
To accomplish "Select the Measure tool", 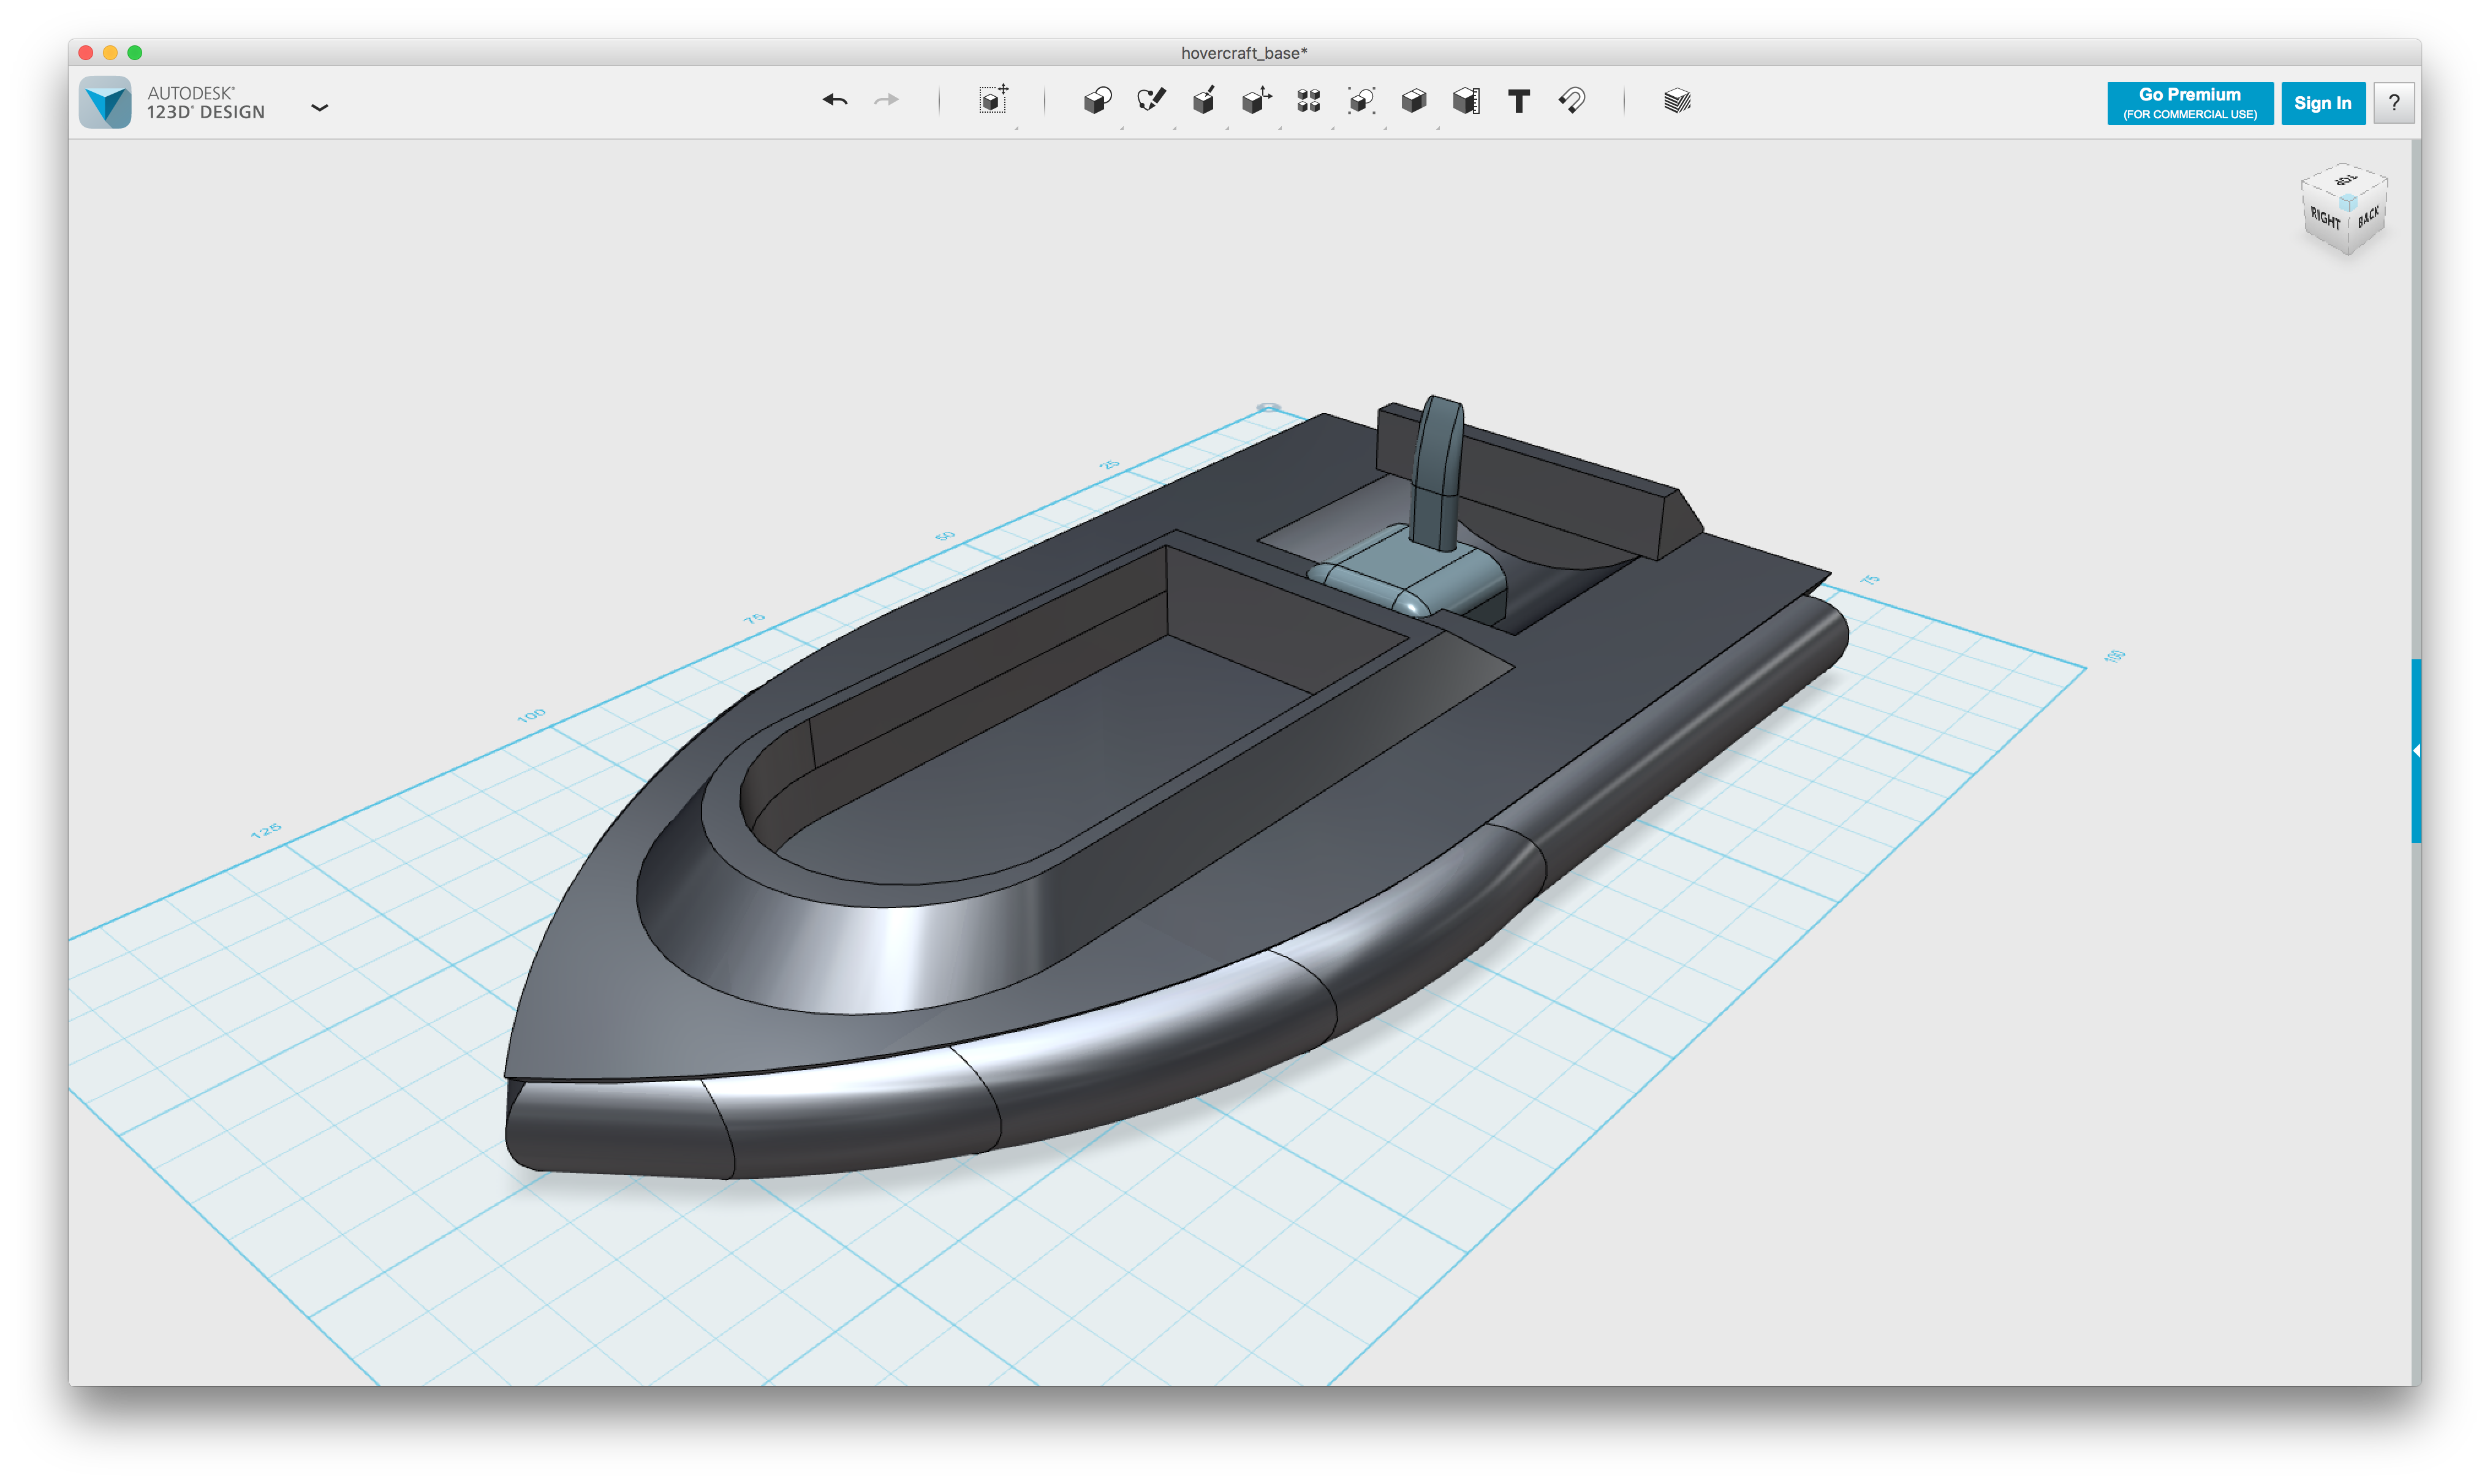I will pos(1466,100).
